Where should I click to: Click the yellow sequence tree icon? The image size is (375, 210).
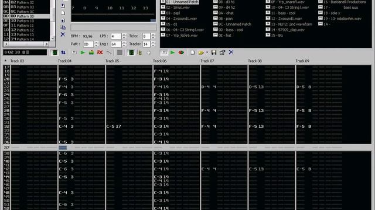[x=139, y=52]
